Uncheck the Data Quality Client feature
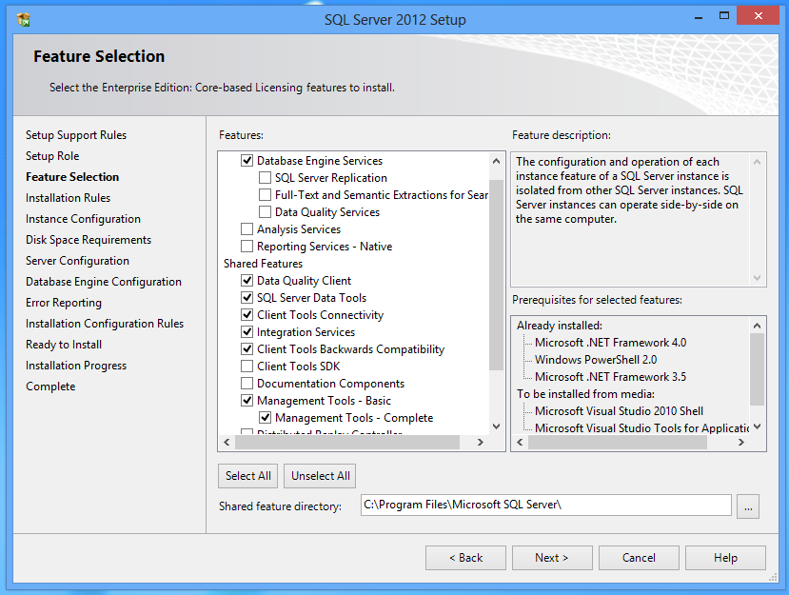The image size is (789, 595). pos(247,281)
